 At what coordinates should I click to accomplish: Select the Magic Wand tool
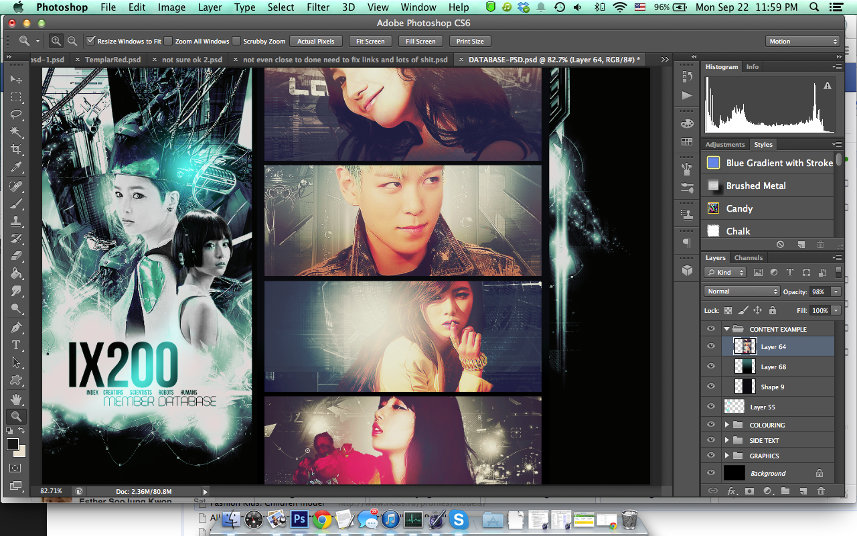pyautogui.click(x=16, y=132)
